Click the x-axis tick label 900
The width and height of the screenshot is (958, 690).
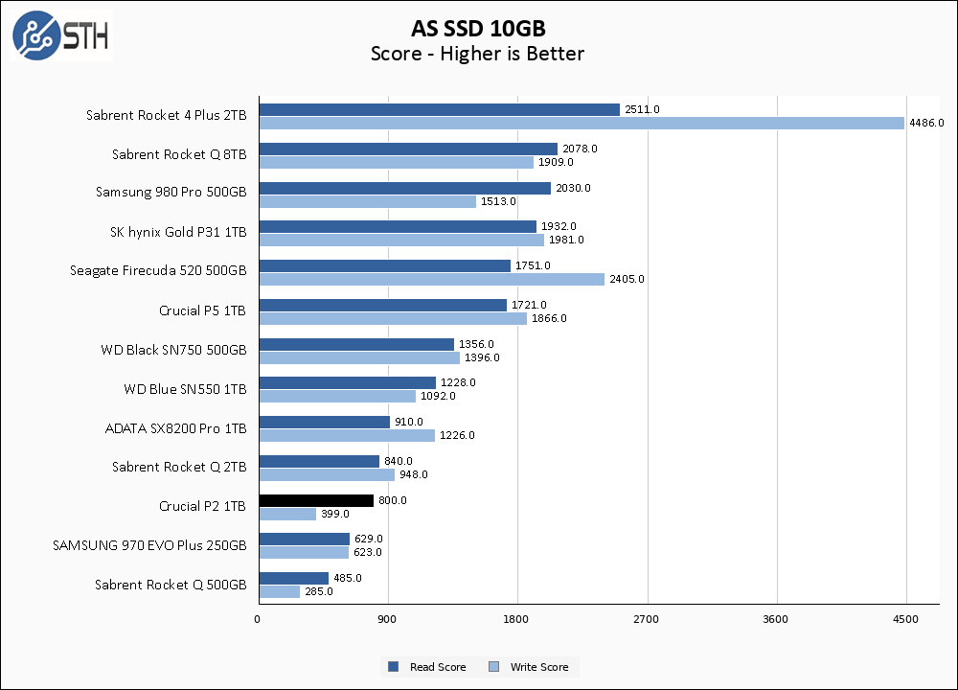(387, 619)
